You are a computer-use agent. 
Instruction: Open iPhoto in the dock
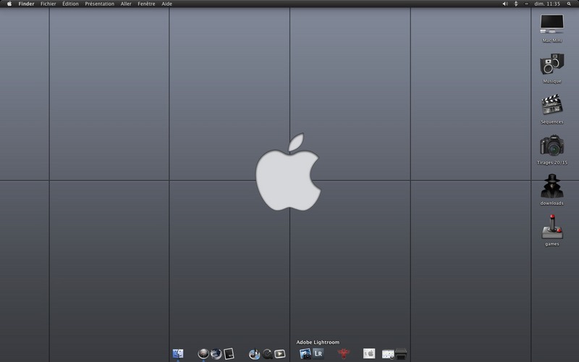305,354
